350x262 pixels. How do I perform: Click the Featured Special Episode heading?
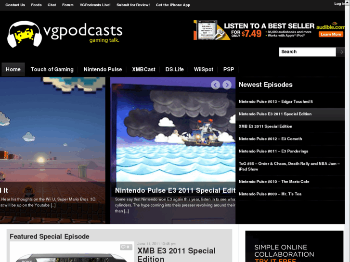coord(50,237)
